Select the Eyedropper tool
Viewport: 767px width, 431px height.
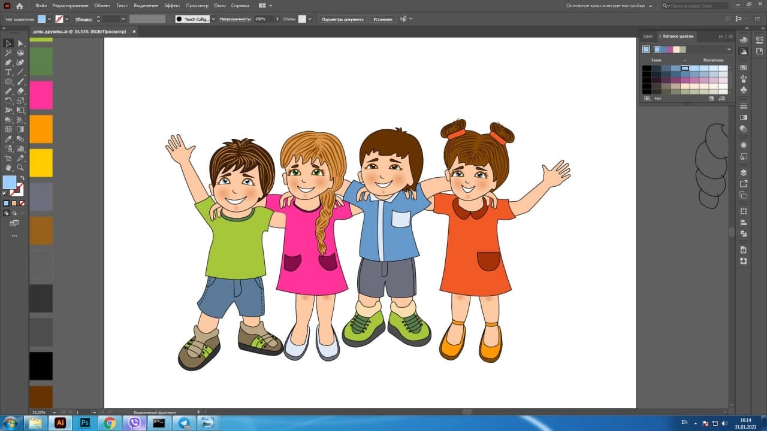(8, 139)
